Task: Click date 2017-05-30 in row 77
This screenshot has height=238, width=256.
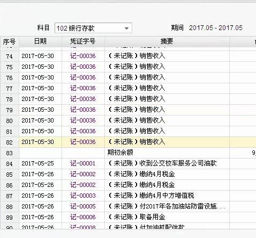Action: click(x=37, y=88)
